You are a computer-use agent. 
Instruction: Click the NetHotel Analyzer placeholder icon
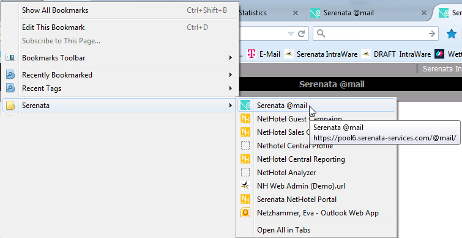[x=245, y=173]
